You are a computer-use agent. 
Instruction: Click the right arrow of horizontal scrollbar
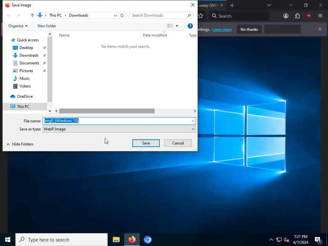click(x=195, y=111)
